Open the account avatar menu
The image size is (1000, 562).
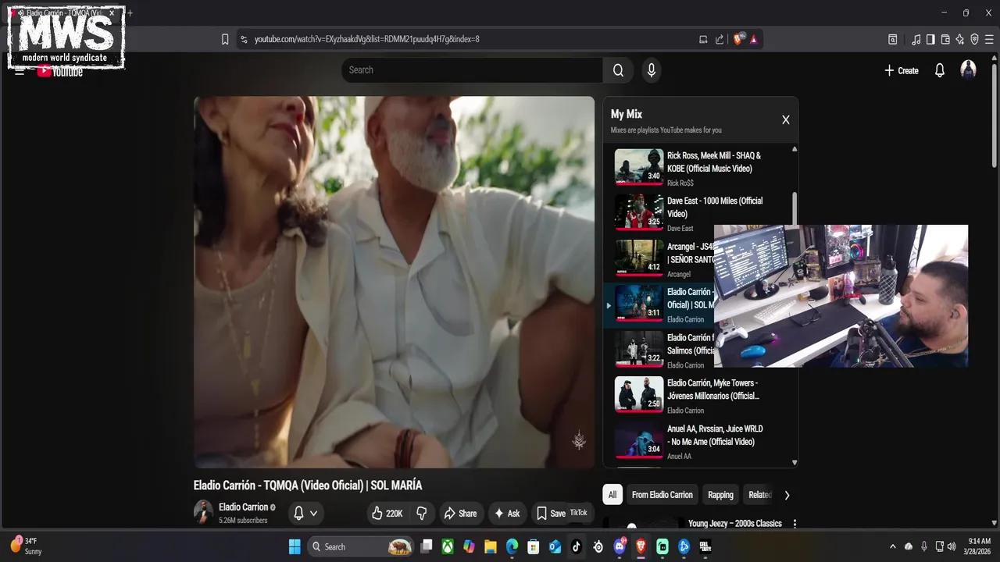click(x=968, y=69)
